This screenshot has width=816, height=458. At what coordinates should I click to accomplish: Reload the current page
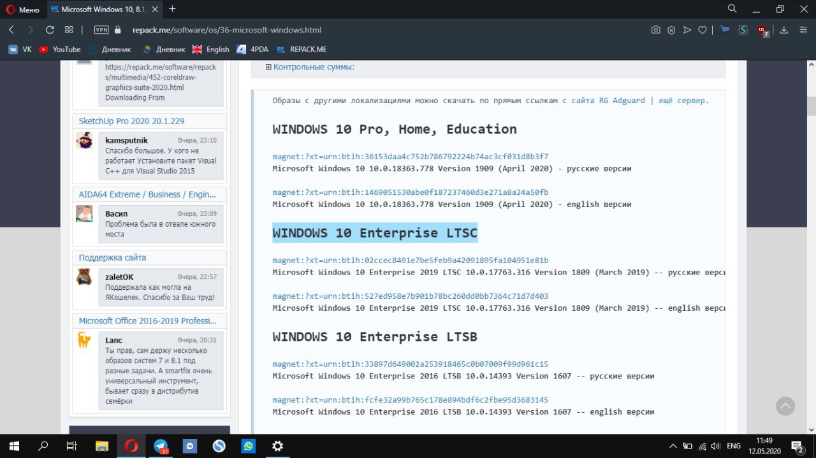pyautogui.click(x=50, y=30)
